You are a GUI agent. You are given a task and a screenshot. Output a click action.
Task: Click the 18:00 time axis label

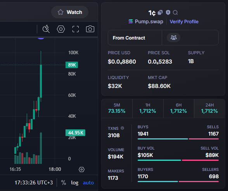click(x=55, y=169)
